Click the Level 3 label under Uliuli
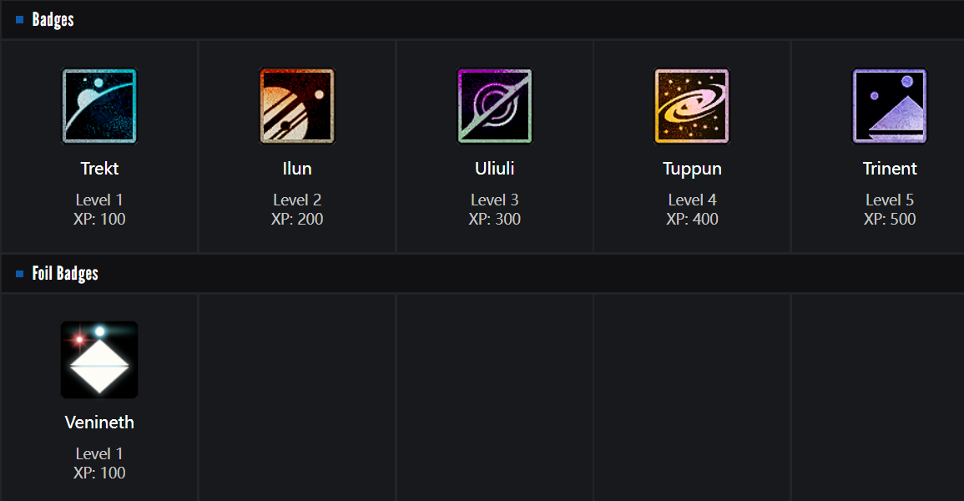The width and height of the screenshot is (964, 501). point(495,200)
